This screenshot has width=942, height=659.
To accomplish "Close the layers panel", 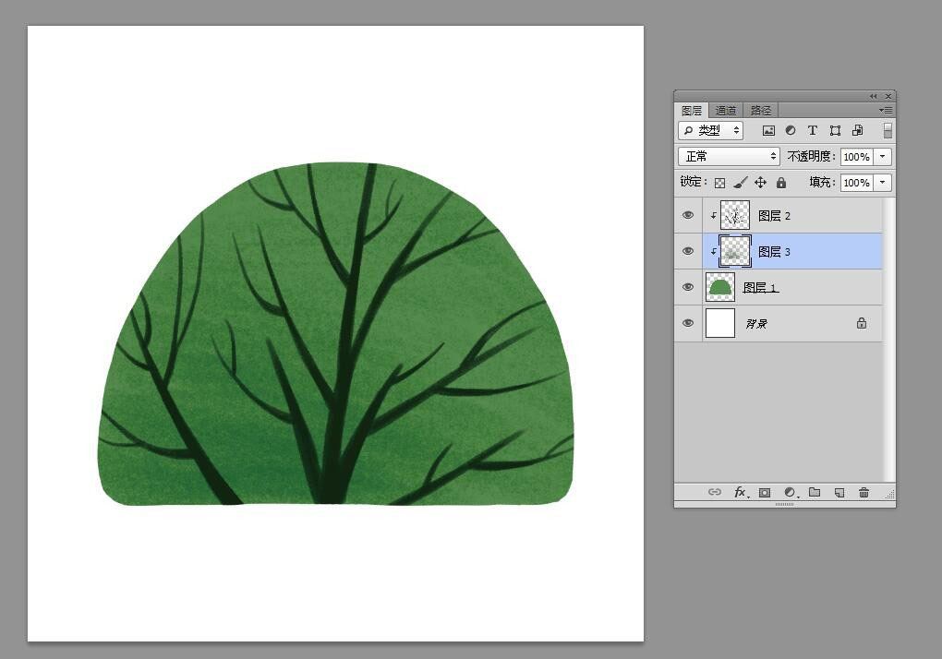I will (x=888, y=96).
